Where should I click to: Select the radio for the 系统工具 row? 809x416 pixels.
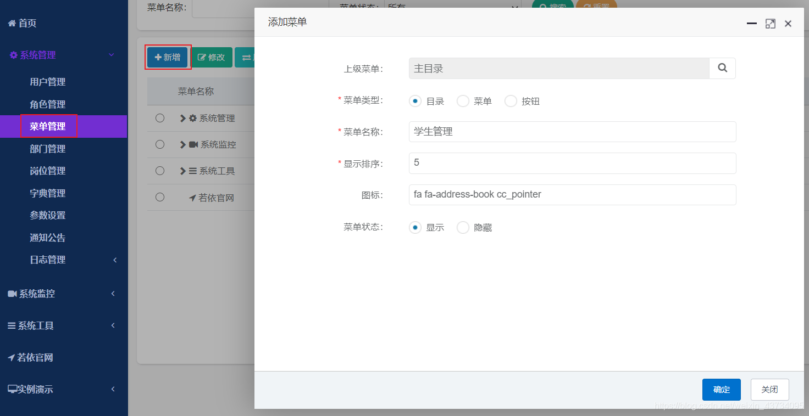[x=160, y=171]
